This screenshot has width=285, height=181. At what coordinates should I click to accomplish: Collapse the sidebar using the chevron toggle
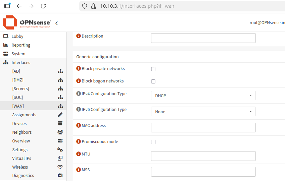pyautogui.click(x=56, y=23)
